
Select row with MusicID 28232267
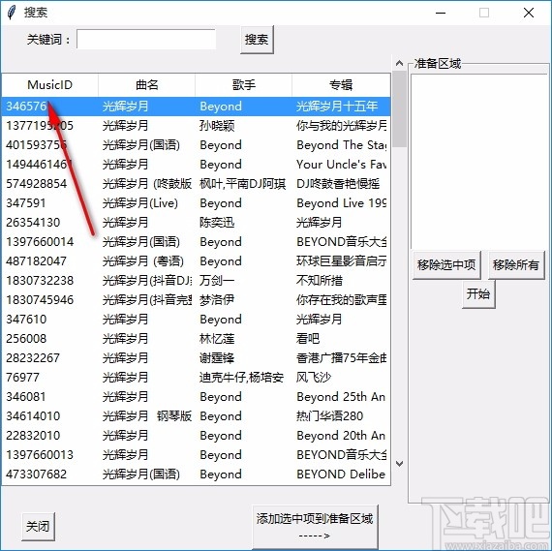196,358
